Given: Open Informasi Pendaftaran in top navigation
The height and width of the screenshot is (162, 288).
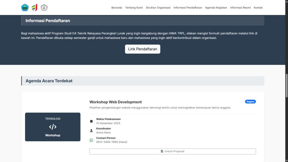Looking at the screenshot, I should point(188,8).
